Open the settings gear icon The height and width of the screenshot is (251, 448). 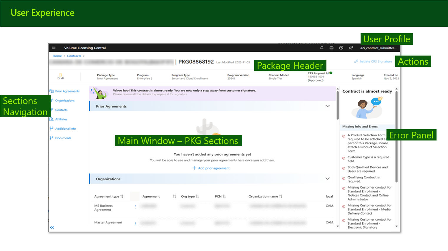(x=331, y=48)
